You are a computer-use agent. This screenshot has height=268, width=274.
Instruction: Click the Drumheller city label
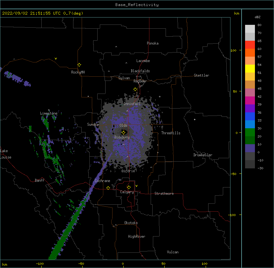203,155
